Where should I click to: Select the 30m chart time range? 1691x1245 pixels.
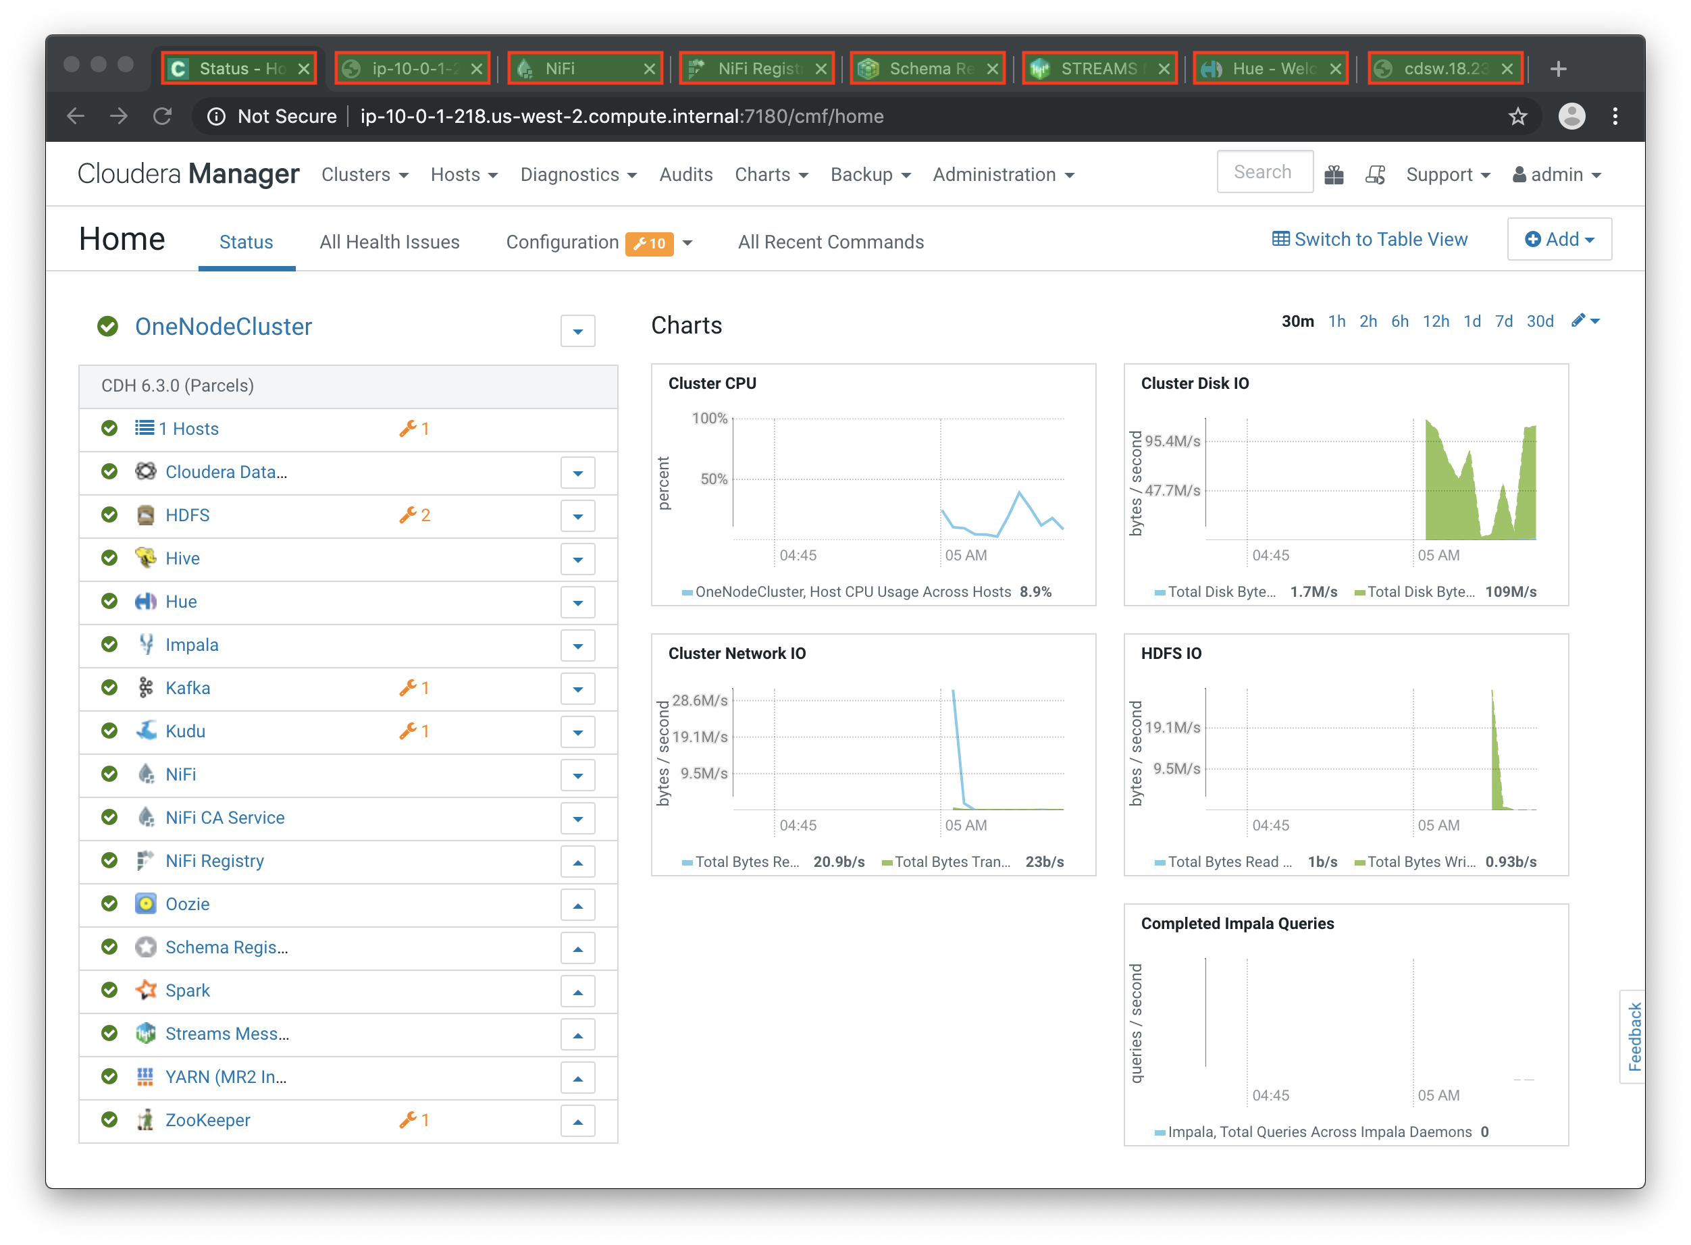[x=1297, y=322]
